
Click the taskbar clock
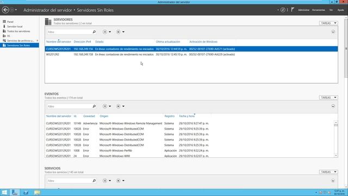click(339, 192)
